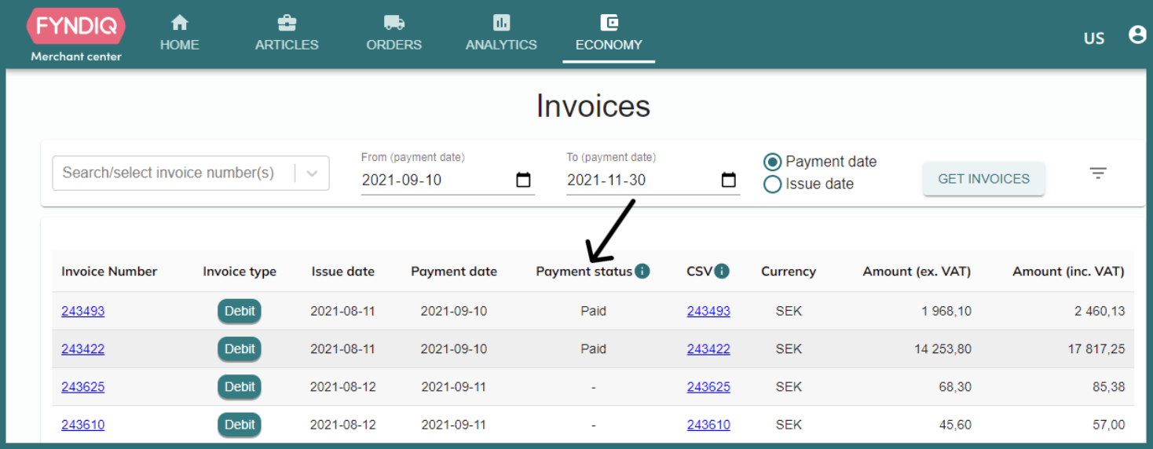The width and height of the screenshot is (1153, 449).
Task: Click the Invoices page heading
Action: [593, 106]
